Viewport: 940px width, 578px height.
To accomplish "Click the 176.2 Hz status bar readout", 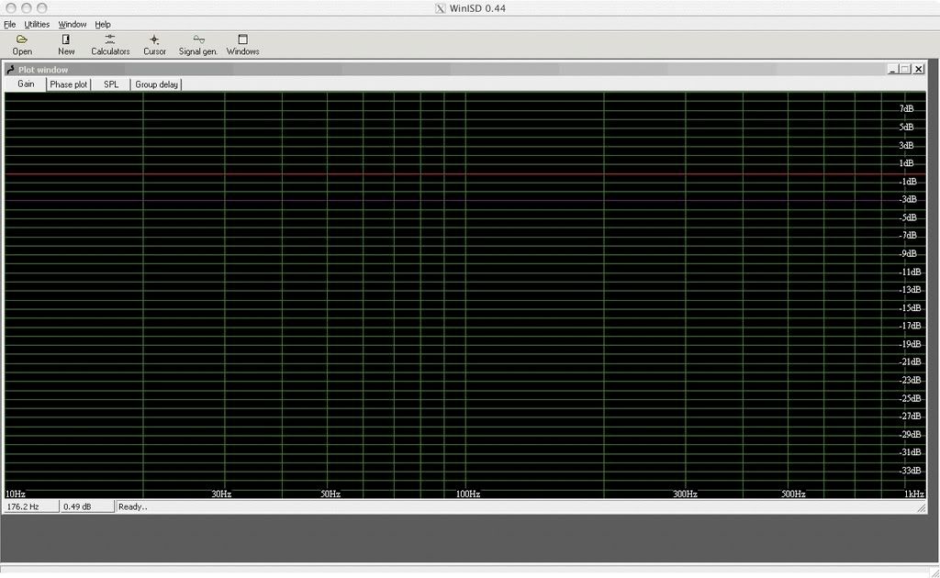I will [24, 506].
